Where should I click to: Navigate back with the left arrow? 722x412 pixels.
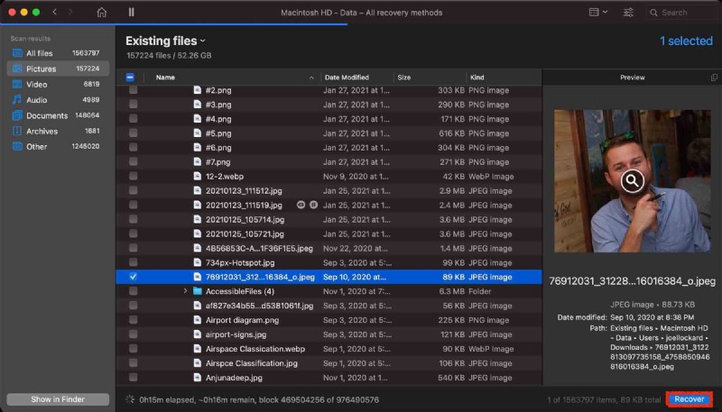coord(55,13)
